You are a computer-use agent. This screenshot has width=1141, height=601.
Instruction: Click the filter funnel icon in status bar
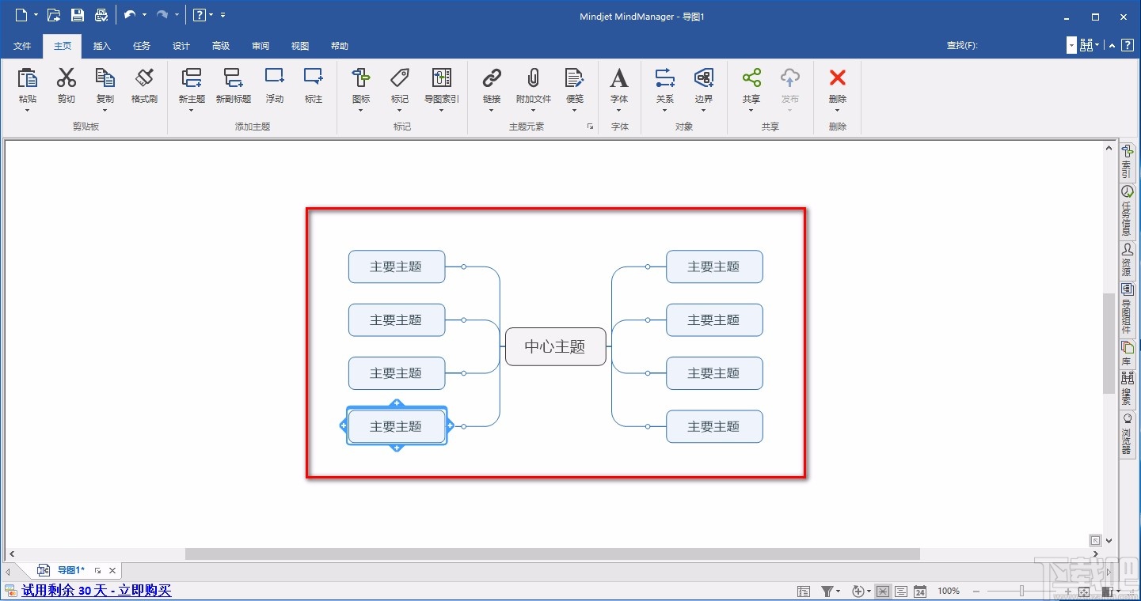(827, 591)
